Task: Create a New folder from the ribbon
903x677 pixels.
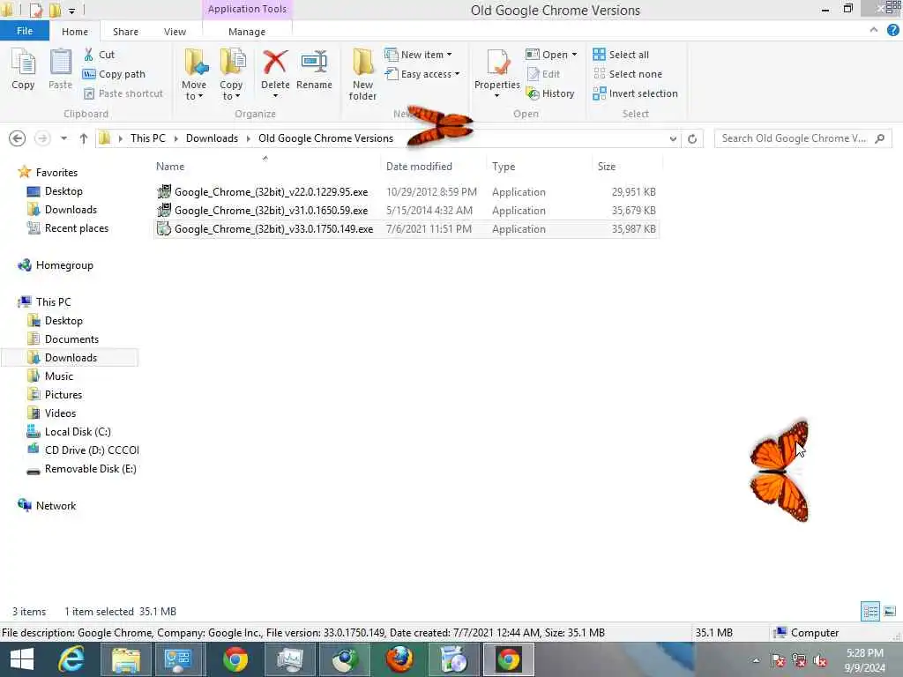Action: [362, 75]
